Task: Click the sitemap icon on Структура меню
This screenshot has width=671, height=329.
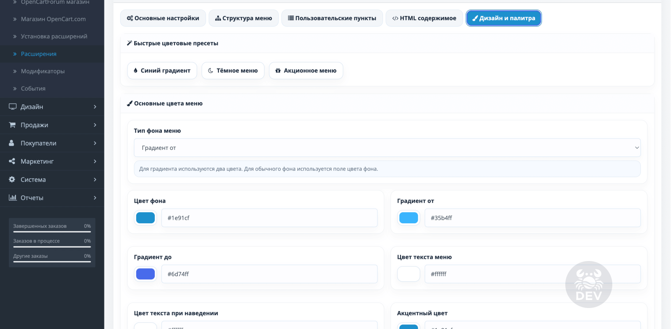Action: [x=218, y=18]
